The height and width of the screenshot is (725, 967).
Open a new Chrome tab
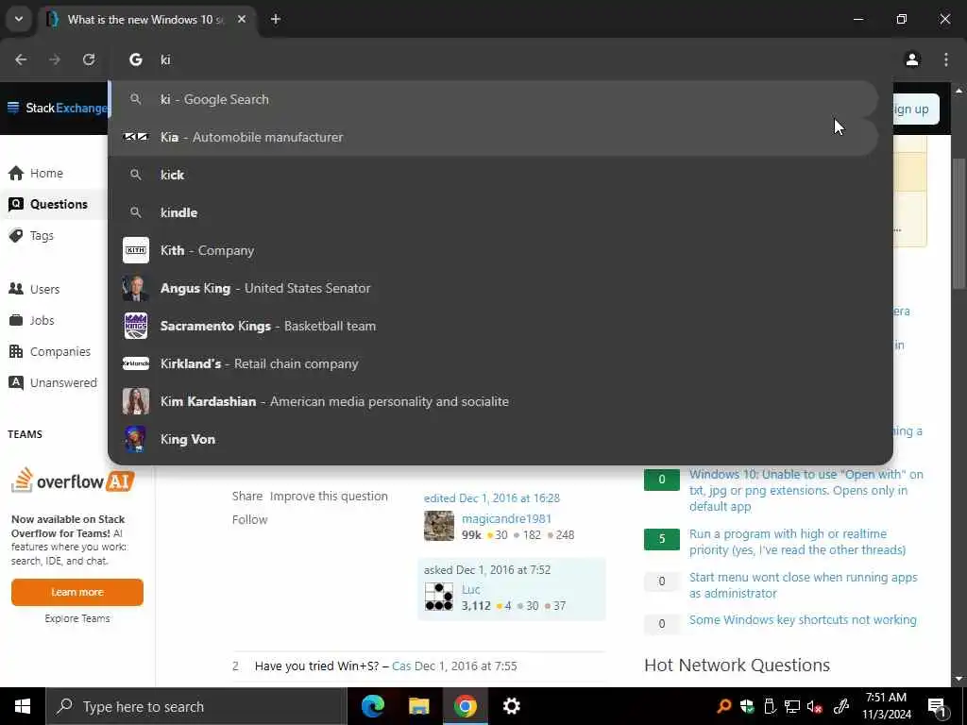click(276, 19)
